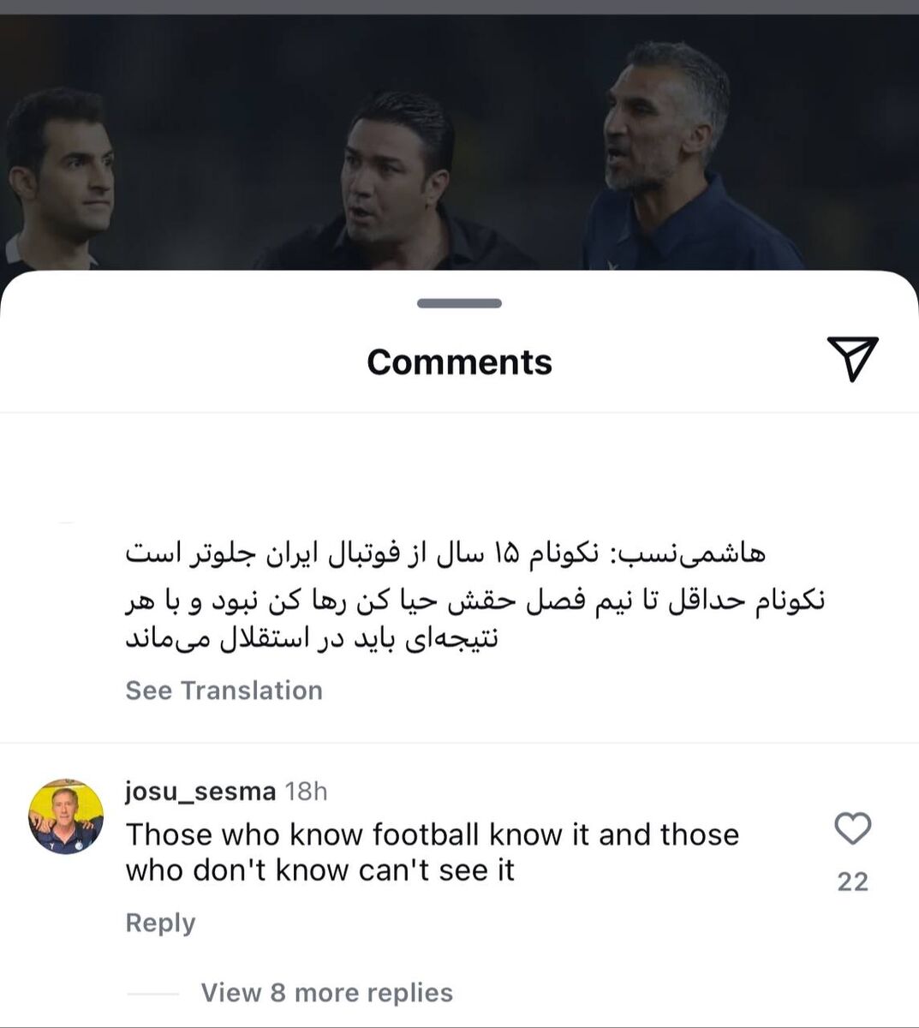
Task: Like josu_sesma's comment with the heart
Action: [852, 828]
